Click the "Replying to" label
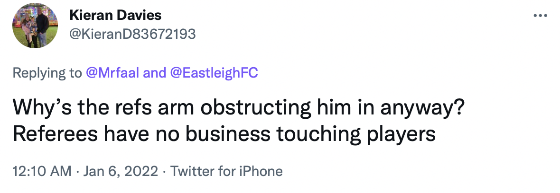 coord(47,73)
